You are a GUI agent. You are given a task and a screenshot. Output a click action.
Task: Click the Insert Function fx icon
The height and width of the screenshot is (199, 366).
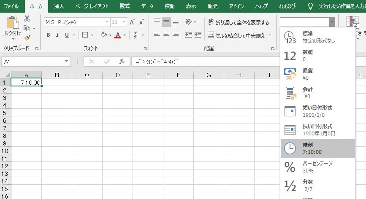pos(122,62)
